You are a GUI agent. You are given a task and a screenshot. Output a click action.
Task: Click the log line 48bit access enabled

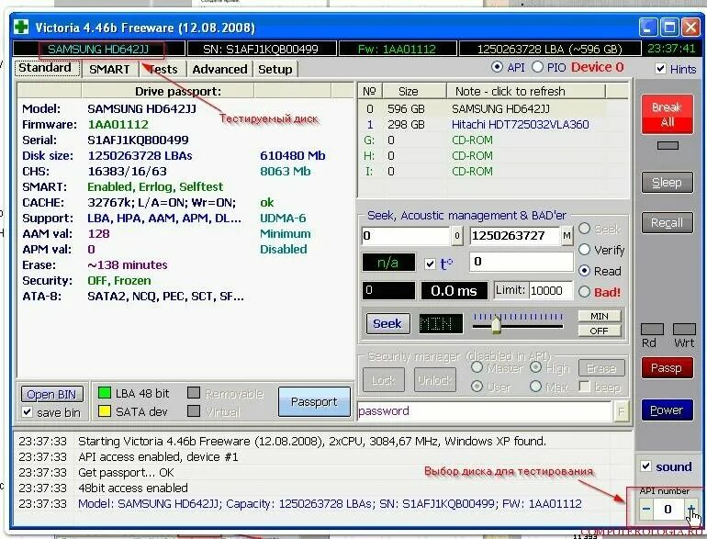pos(132,488)
